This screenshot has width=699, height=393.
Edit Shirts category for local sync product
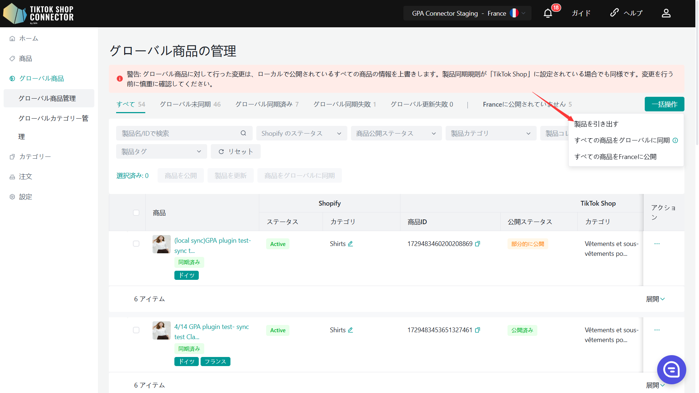click(350, 244)
